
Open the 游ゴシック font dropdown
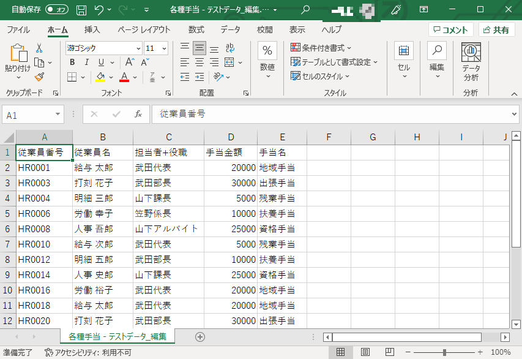pos(102,48)
